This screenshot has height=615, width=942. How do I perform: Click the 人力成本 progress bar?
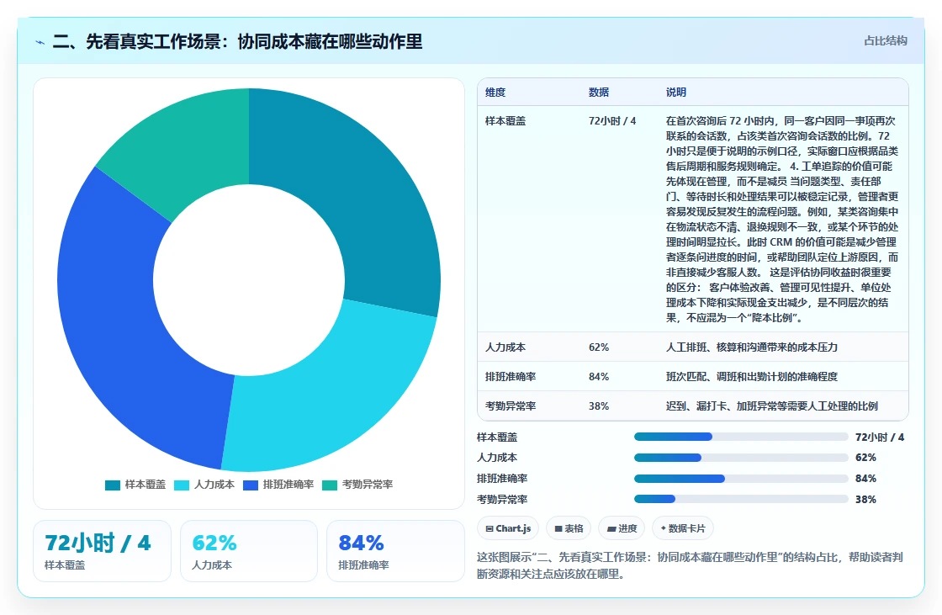[741, 458]
